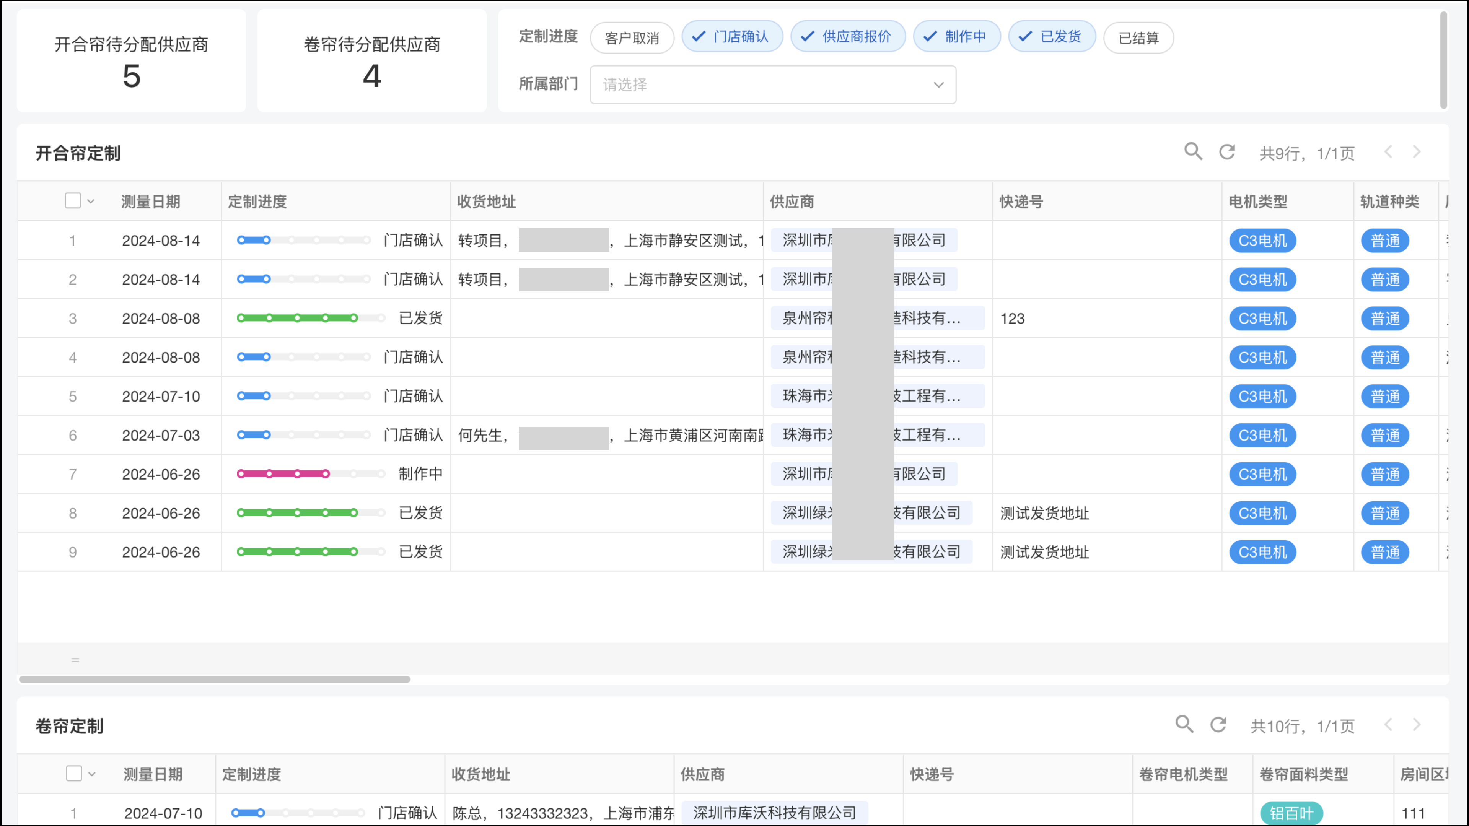Click progress bar of row 5 dated 2024-07-10
The width and height of the screenshot is (1469, 826).
pyautogui.click(x=303, y=396)
